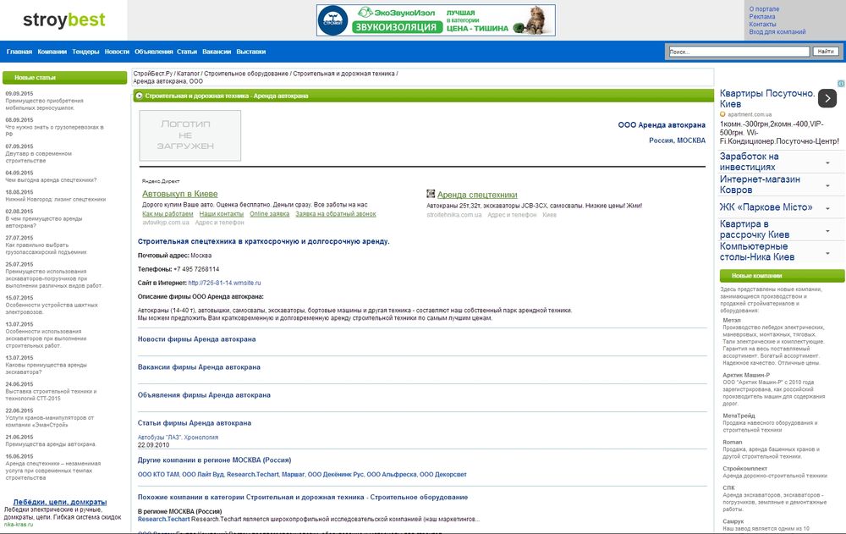Image resolution: width=846 pixels, height=534 pixels.
Task: Open the Метэп company entry
Action: tap(732, 320)
